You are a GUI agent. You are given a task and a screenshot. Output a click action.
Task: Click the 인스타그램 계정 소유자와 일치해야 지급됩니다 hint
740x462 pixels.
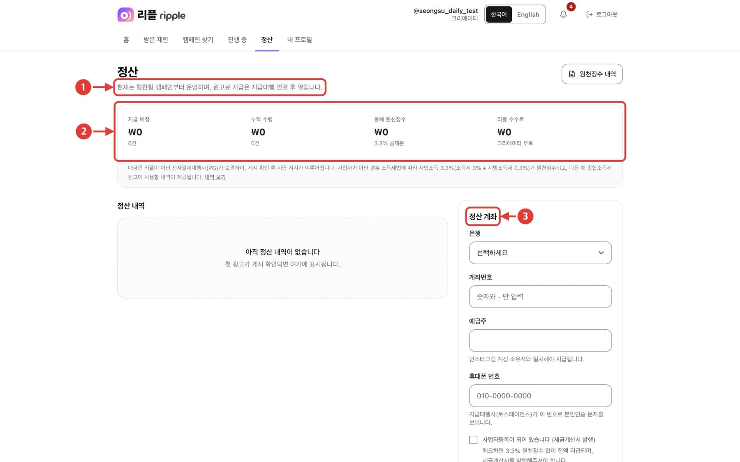click(x=527, y=359)
